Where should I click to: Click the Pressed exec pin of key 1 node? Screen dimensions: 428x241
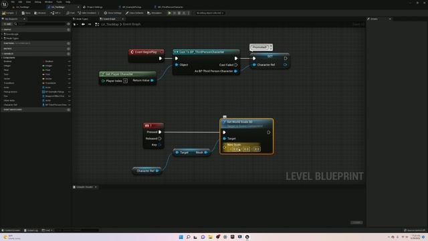(x=160, y=132)
